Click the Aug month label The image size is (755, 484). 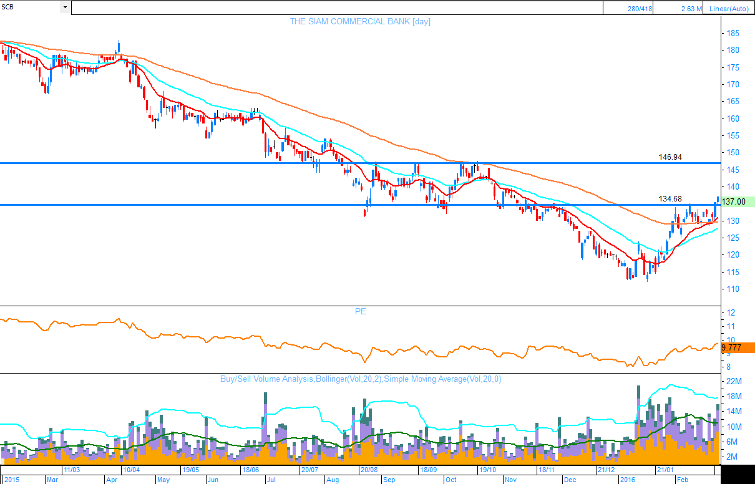[333, 480]
